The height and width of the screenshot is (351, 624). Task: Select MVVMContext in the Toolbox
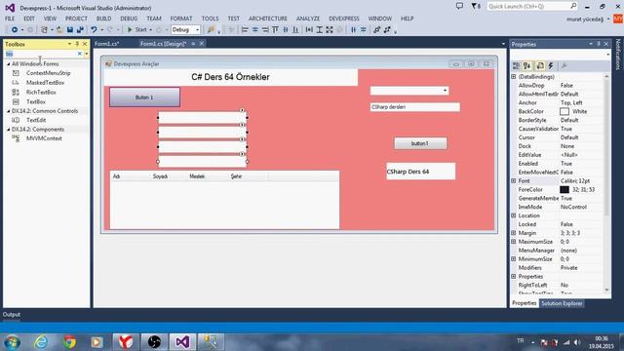pos(44,138)
